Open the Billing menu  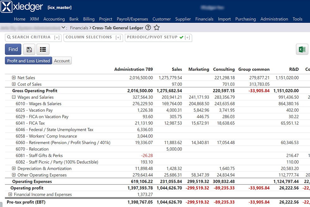[x=89, y=19]
